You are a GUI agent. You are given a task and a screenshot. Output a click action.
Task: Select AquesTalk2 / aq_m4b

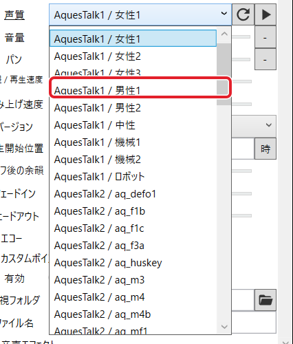coord(133,314)
